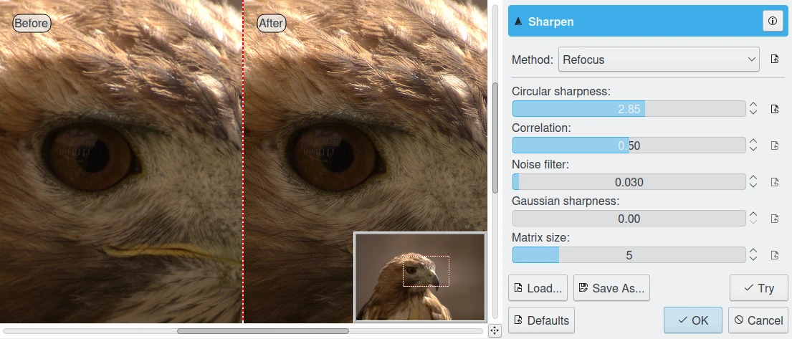The width and height of the screenshot is (792, 339).
Task: Reset Correlation value using its reset icon
Action: point(774,145)
